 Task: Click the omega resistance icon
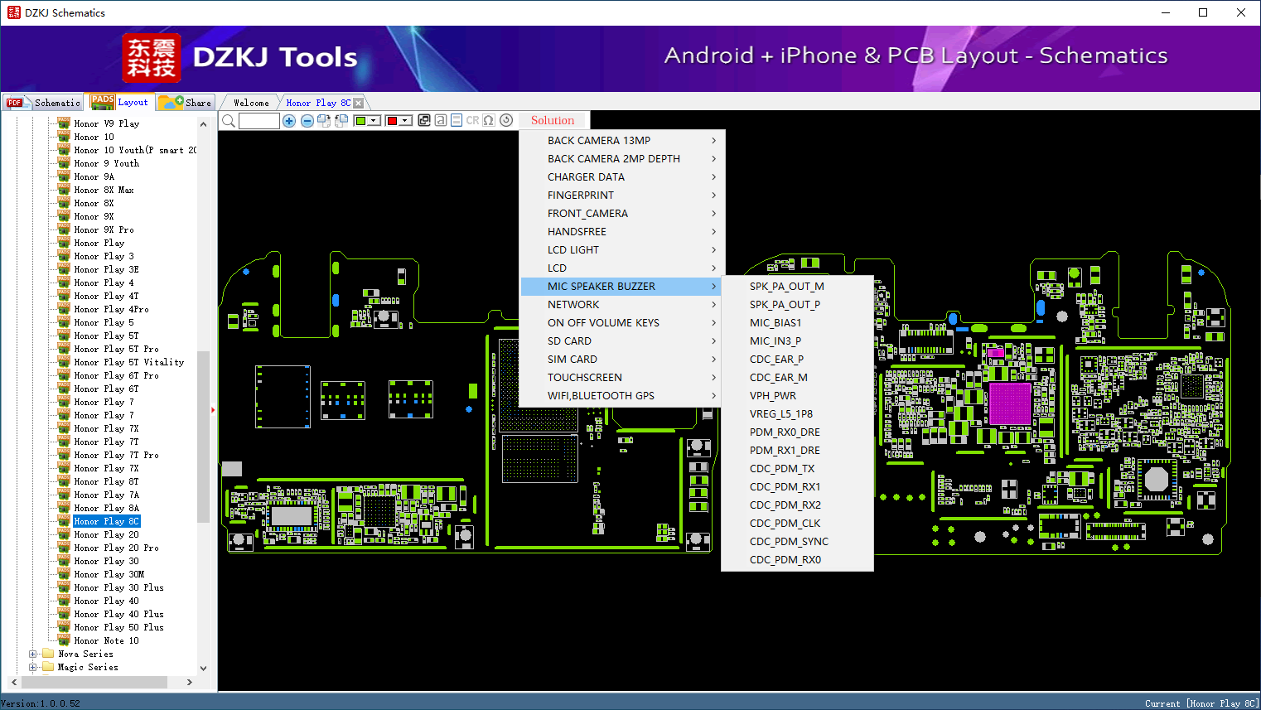pyautogui.click(x=489, y=120)
